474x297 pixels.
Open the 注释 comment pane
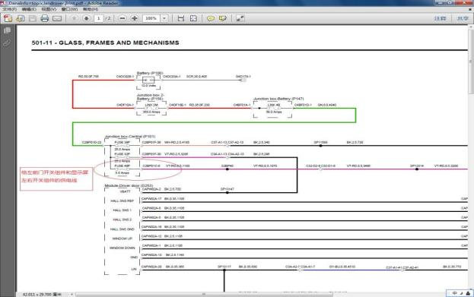tap(440, 18)
